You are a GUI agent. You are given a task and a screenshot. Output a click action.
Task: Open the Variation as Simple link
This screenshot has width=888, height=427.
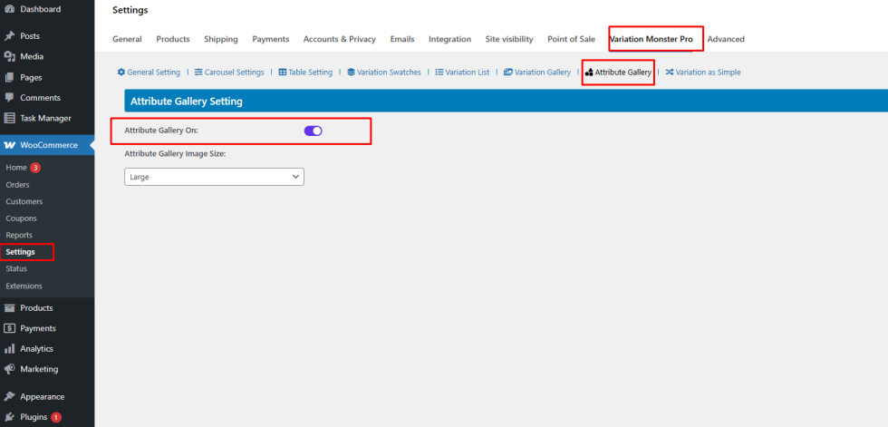[708, 73]
